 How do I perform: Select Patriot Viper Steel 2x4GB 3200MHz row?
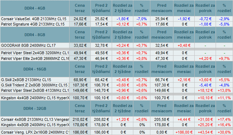pos(116,53)
